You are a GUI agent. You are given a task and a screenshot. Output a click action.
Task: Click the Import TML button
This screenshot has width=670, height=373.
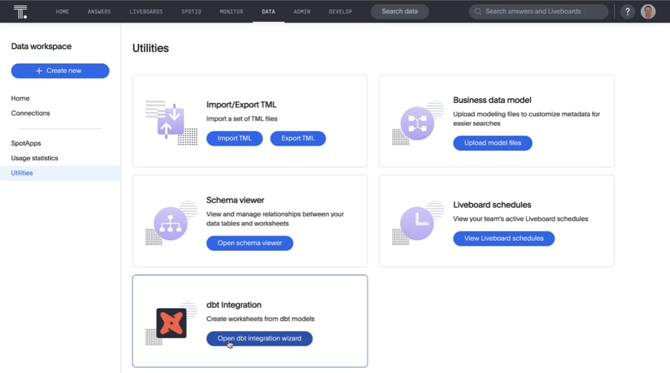[234, 138]
